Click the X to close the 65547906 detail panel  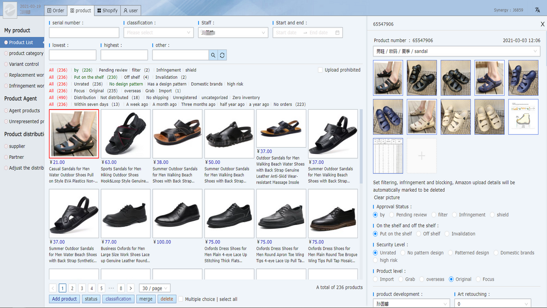pos(542,24)
